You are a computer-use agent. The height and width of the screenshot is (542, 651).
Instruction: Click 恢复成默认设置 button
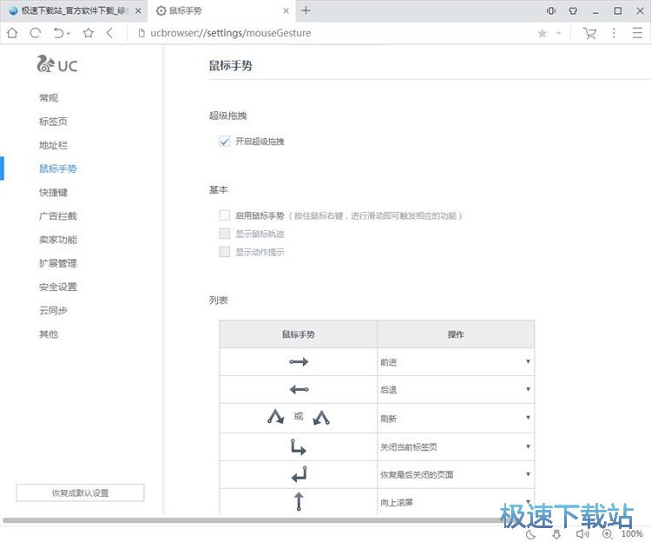[x=80, y=492]
